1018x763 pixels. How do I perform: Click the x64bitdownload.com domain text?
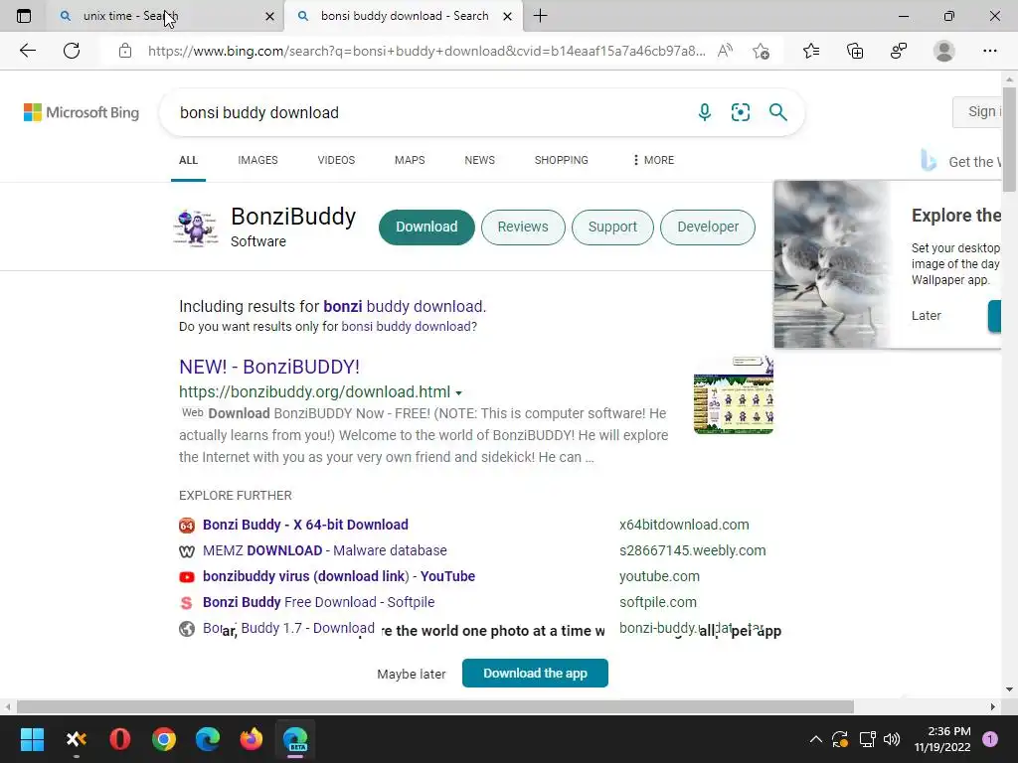coord(684,525)
